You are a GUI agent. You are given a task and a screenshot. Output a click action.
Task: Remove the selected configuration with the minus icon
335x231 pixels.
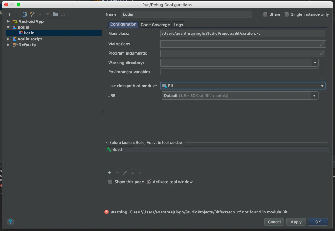17,14
